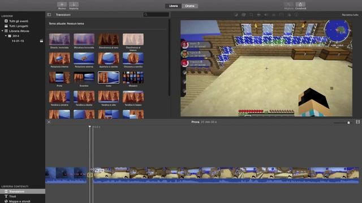
Task: Close the Prova timeline with X
Action: point(49,122)
